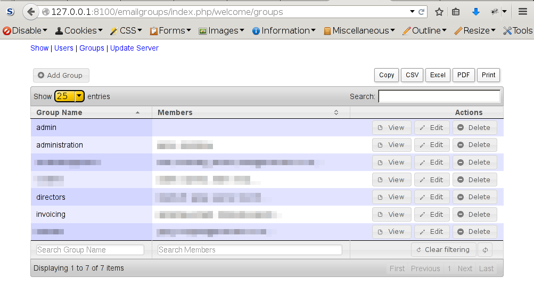Delete the invoicing group
The width and height of the screenshot is (534, 285).
click(474, 215)
